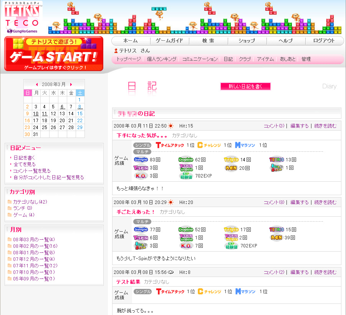Click 編集する on March 10 entry
This screenshot has height=315, width=346.
click(300, 202)
